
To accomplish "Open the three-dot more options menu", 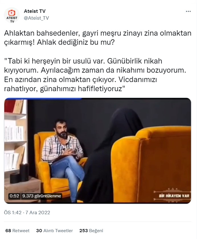I will (188, 11).
